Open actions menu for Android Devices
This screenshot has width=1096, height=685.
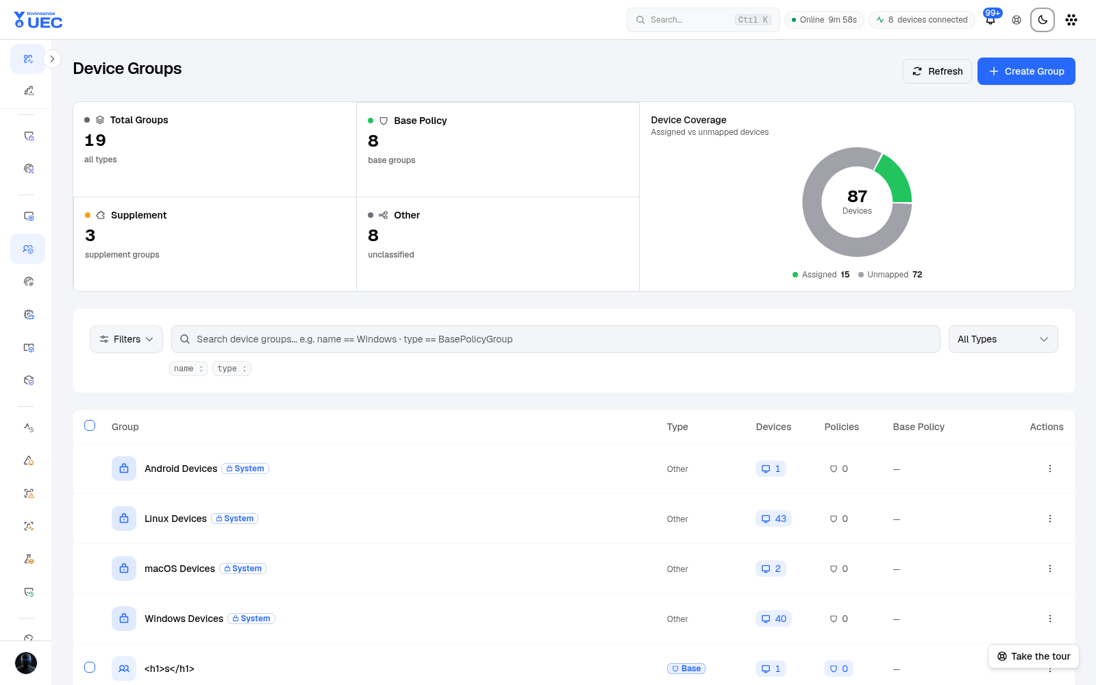1049,469
